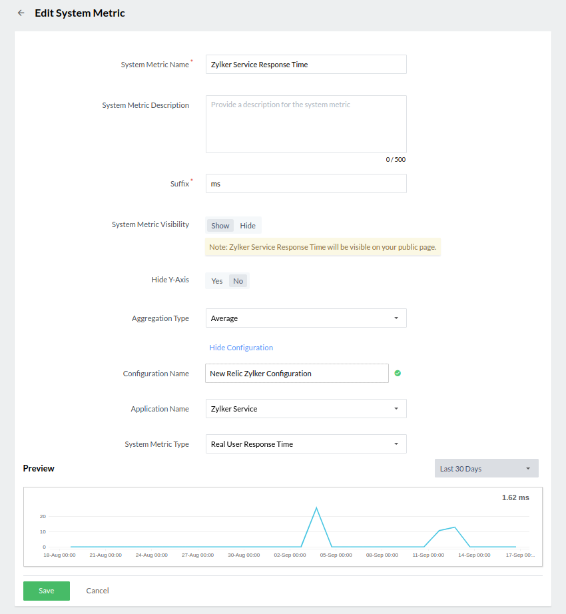The height and width of the screenshot is (614, 566).
Task: Click the tallest peak in preview chart
Action: (316, 508)
